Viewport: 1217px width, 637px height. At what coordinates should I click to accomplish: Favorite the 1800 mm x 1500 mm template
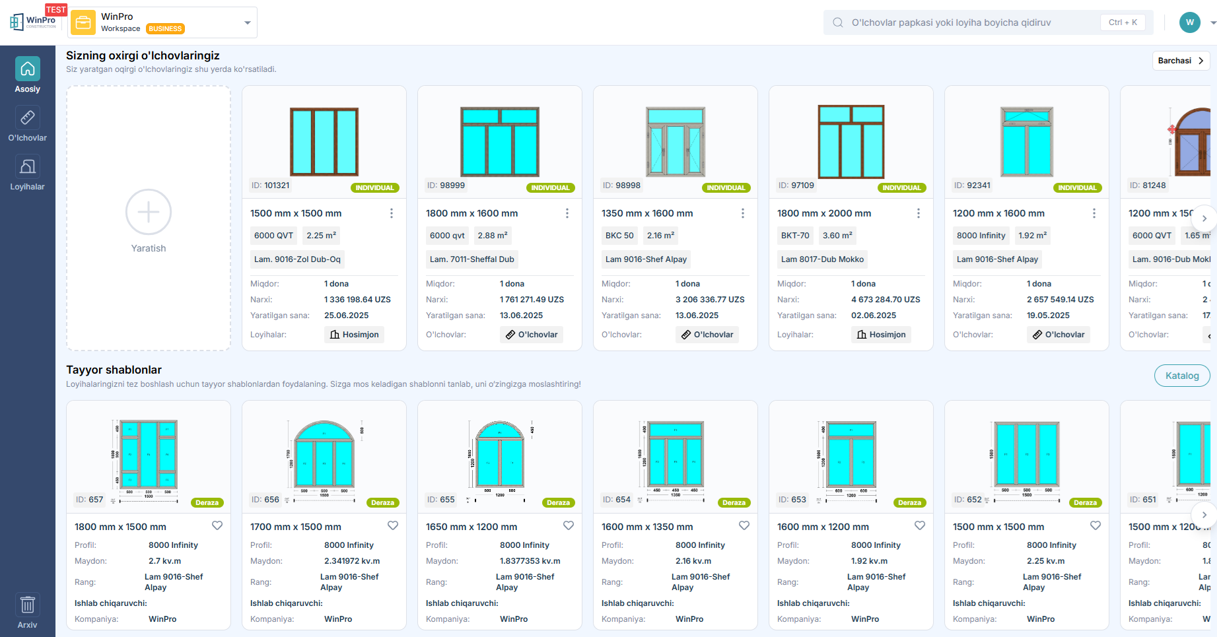[x=217, y=525]
